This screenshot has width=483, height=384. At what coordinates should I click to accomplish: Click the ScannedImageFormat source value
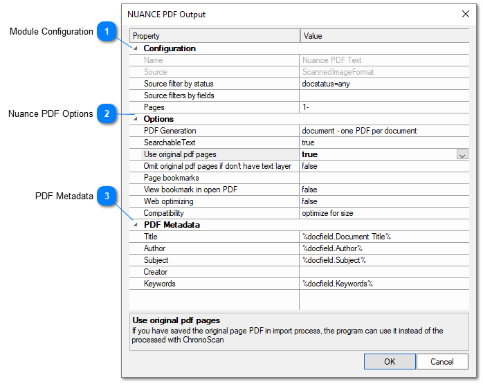tap(384, 72)
